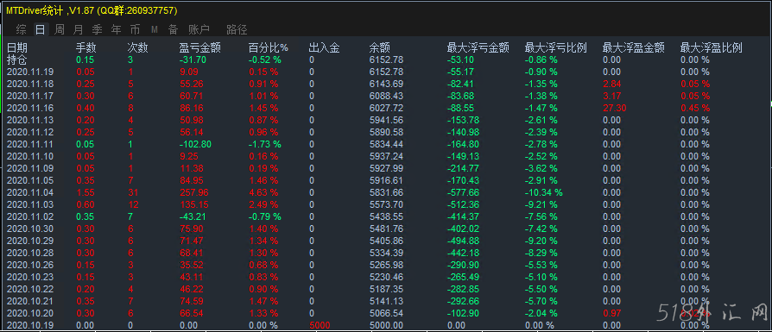Click the 5000 deposit value on 2020.10.19
The image size is (772, 332).
[320, 326]
